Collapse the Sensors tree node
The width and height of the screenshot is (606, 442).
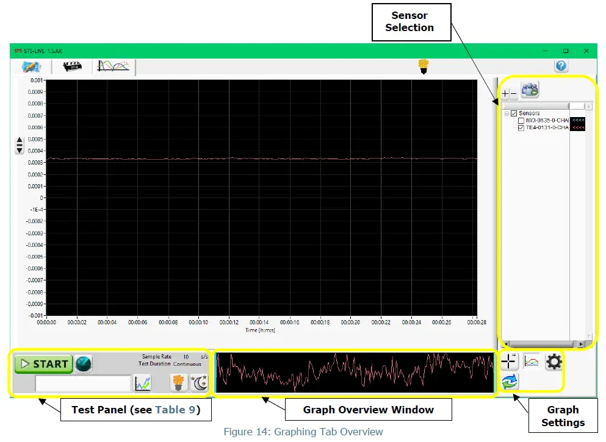tap(507, 113)
